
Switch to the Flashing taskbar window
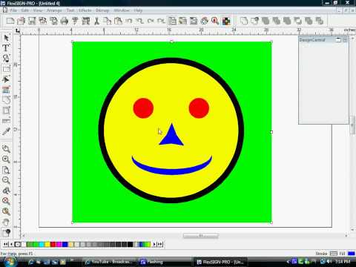[x=152, y=262]
